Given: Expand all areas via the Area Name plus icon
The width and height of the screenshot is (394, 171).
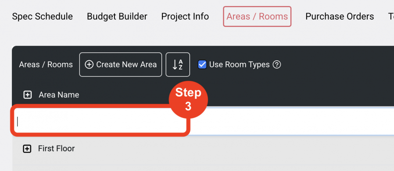Looking at the screenshot, I should pyautogui.click(x=27, y=95).
